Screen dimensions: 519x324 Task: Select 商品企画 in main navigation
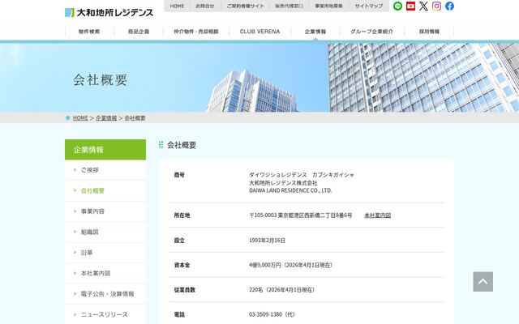[x=139, y=32]
